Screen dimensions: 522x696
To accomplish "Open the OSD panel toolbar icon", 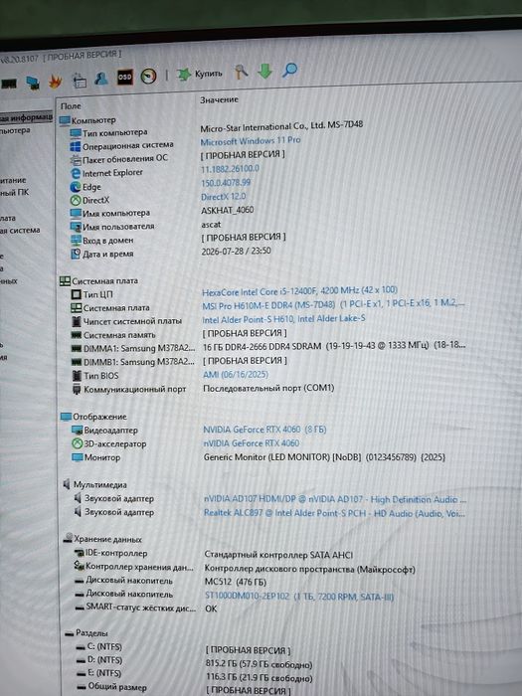I will point(124,78).
